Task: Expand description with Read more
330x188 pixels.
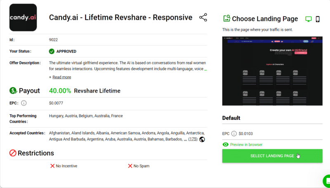Action: click(x=61, y=77)
